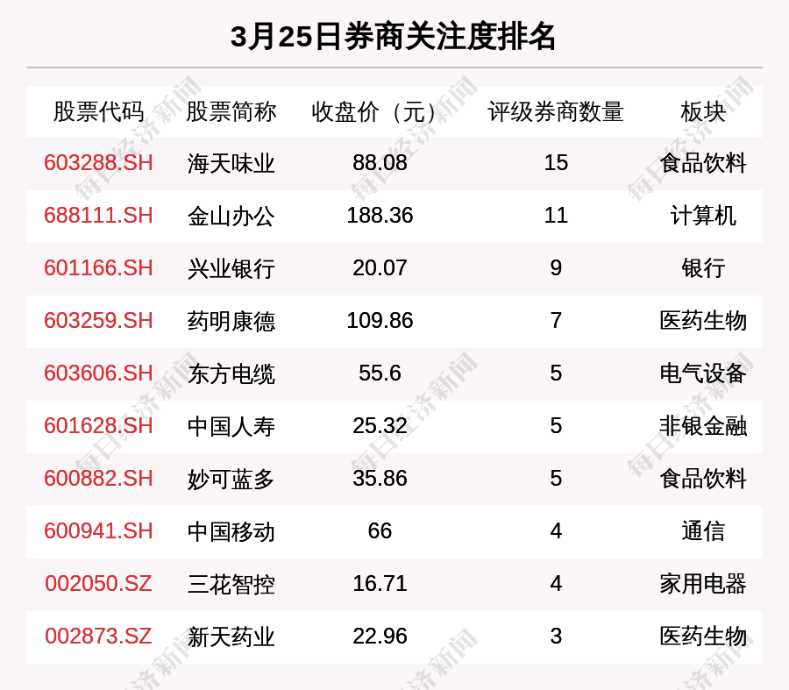Click broker count 5 for 东方电缆
Viewport: 789px width, 690px height.
pyautogui.click(x=556, y=373)
